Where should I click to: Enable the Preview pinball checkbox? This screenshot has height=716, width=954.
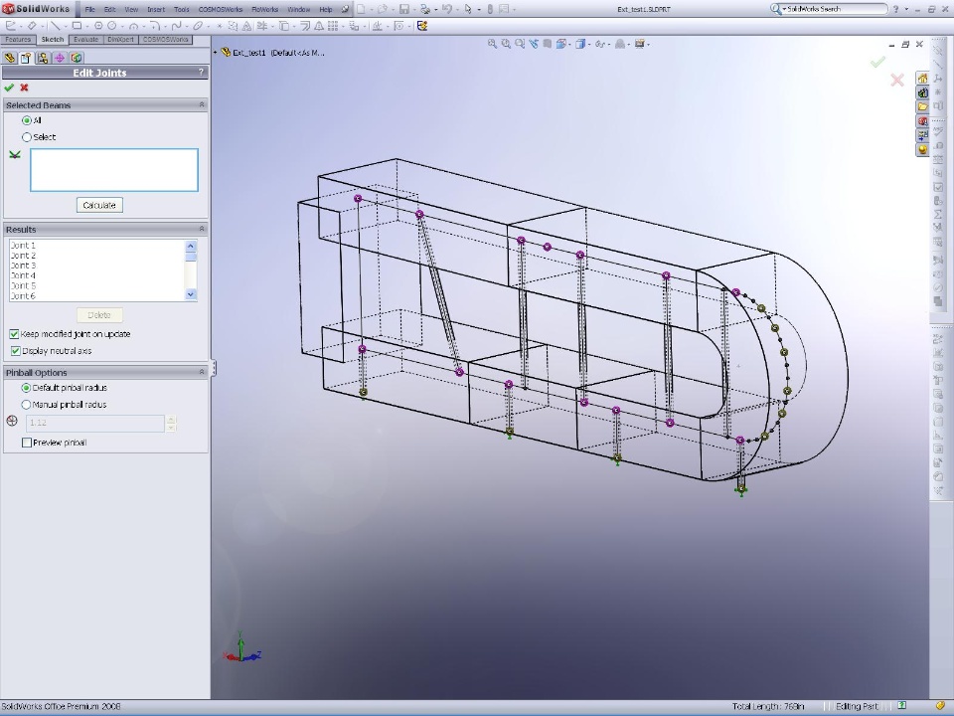point(26,443)
